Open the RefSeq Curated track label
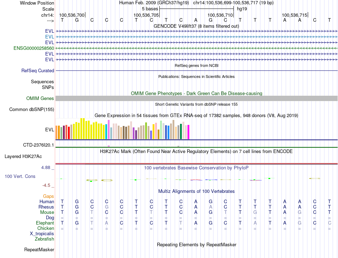The height and width of the screenshot is (258, 338). [38, 71]
